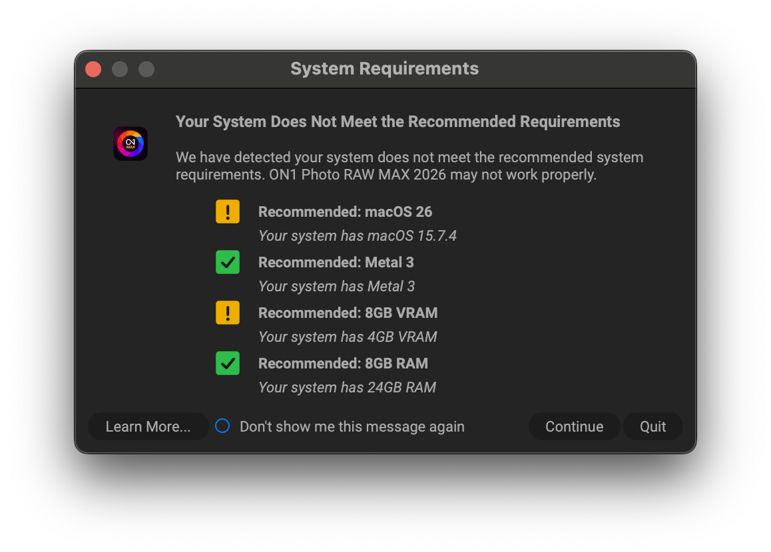Viewport: 771px width, 552px height.
Task: Quit the application via Quit button
Action: coord(652,426)
